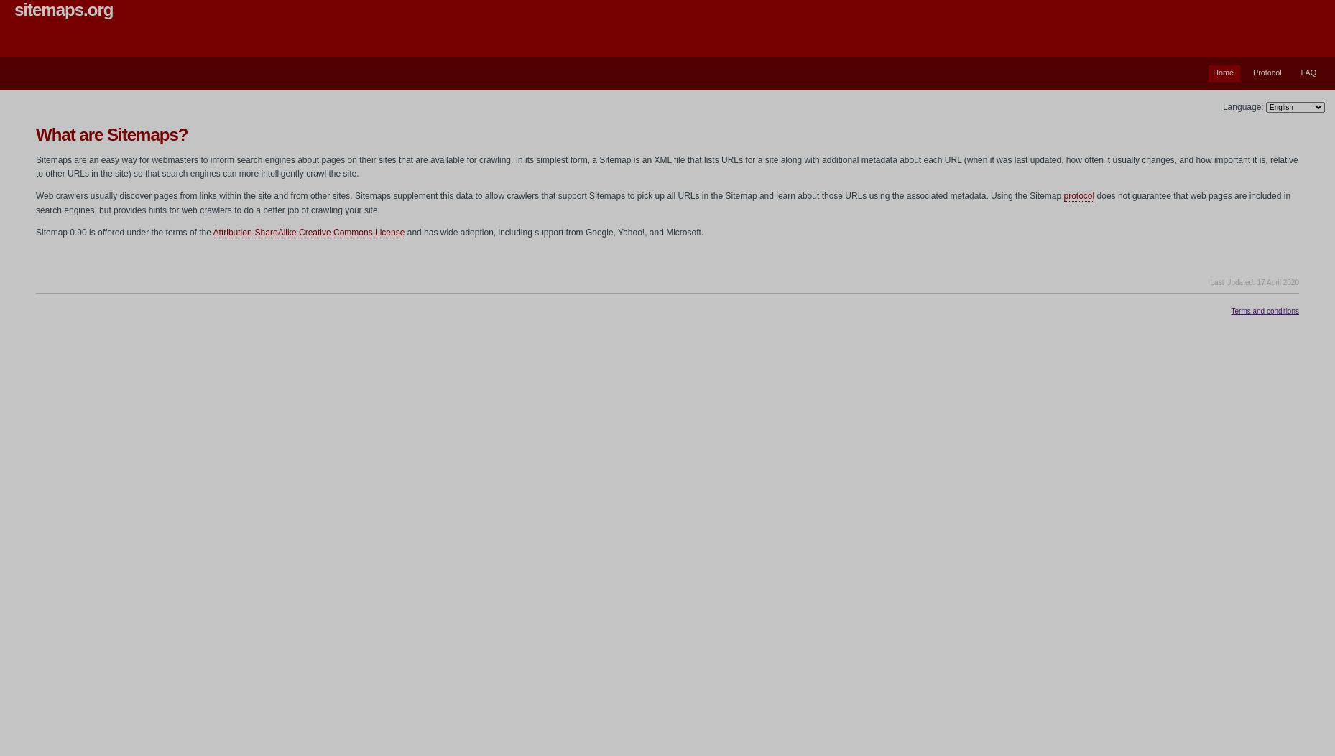
Task: Click the sitemaps.org site title
Action: pyautogui.click(x=64, y=10)
